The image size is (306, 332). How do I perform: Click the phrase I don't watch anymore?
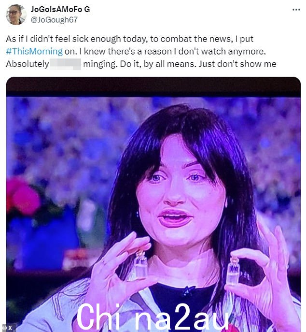220,51
